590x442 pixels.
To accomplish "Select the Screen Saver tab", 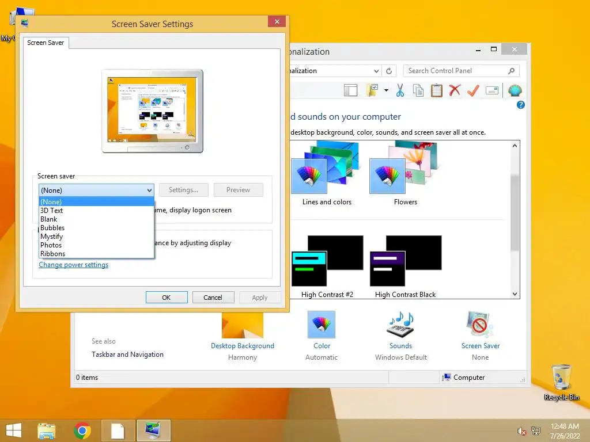I will coord(46,43).
